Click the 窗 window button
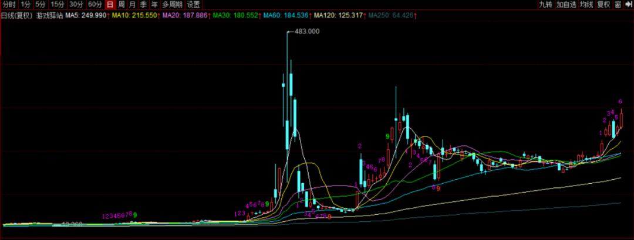 tap(618, 5)
